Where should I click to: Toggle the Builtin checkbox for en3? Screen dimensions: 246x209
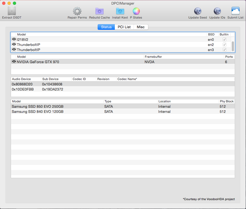[x=224, y=50]
